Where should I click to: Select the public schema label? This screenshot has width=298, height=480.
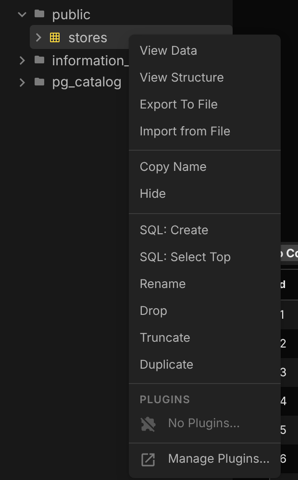pyautogui.click(x=71, y=15)
